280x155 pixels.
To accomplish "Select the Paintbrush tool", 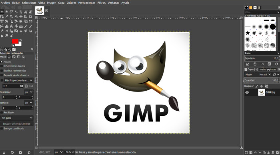I will click(x=30, y=26).
